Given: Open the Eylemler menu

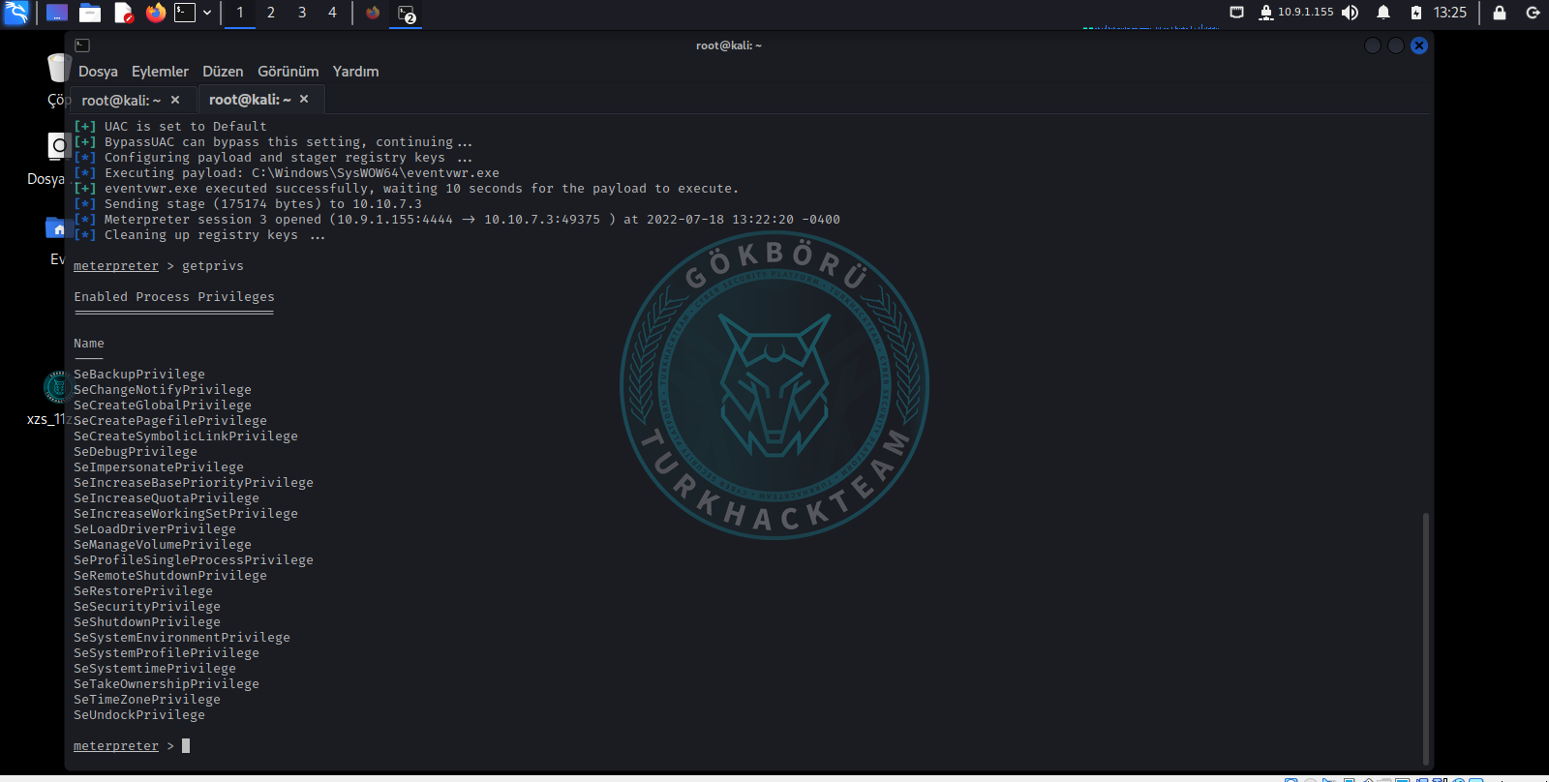Looking at the screenshot, I should pyautogui.click(x=160, y=72).
